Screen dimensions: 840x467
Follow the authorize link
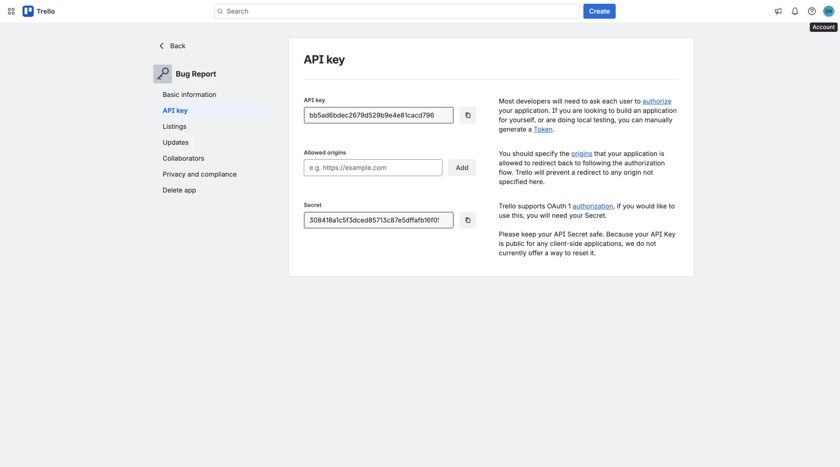pos(656,101)
